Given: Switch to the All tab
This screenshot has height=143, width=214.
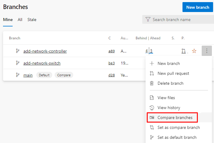Looking at the screenshot, I should [20, 20].
